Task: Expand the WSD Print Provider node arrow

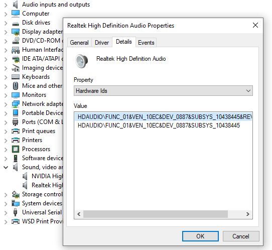Action: pos(6,222)
